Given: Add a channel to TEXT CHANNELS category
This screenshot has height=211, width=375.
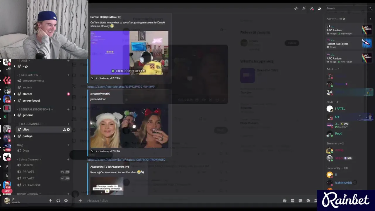Looking at the screenshot, I should pos(68,124).
